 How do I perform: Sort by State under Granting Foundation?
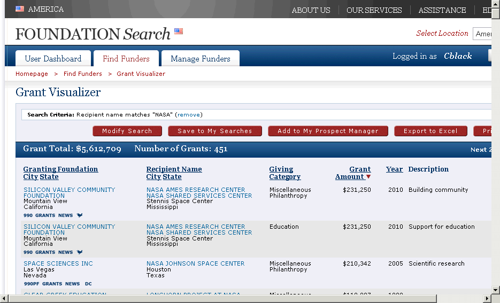(49, 177)
